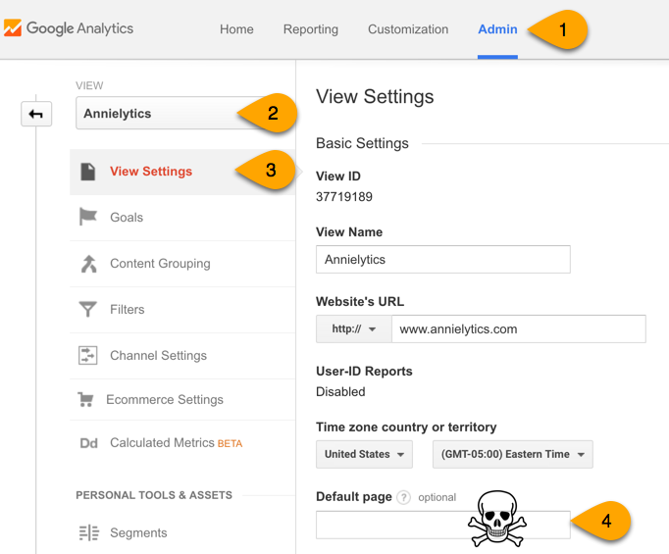
Task: Click the Goals flag icon
Action: tap(88, 217)
